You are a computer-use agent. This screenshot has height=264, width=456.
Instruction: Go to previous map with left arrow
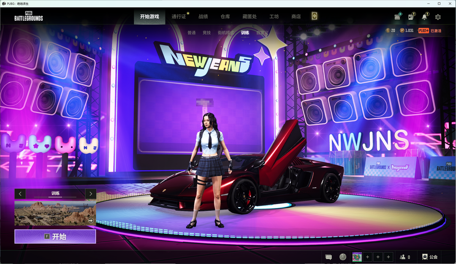[20, 193]
